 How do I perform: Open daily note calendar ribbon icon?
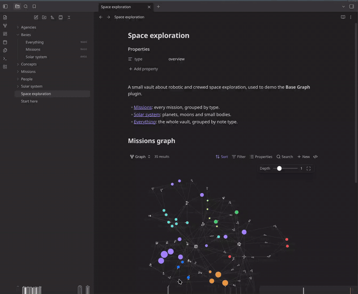(5, 42)
